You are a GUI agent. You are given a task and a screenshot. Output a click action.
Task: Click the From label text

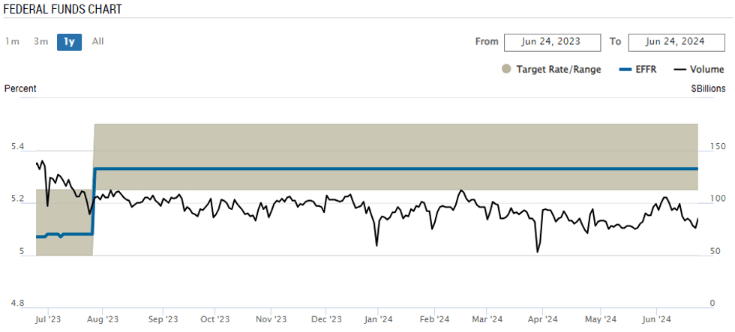pyautogui.click(x=487, y=42)
